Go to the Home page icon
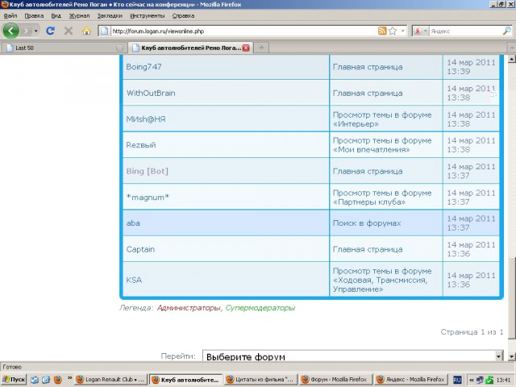 tap(86, 31)
